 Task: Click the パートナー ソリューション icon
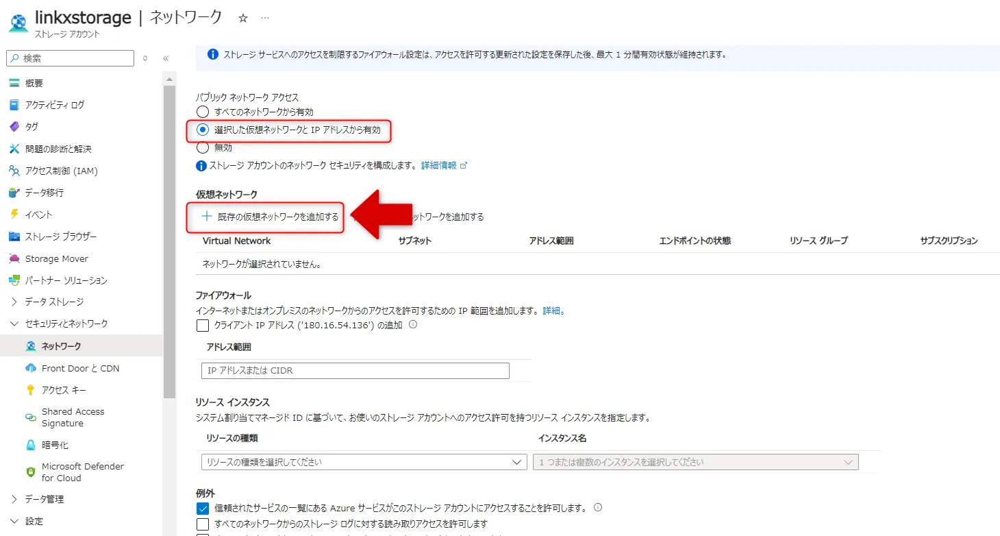(x=14, y=280)
